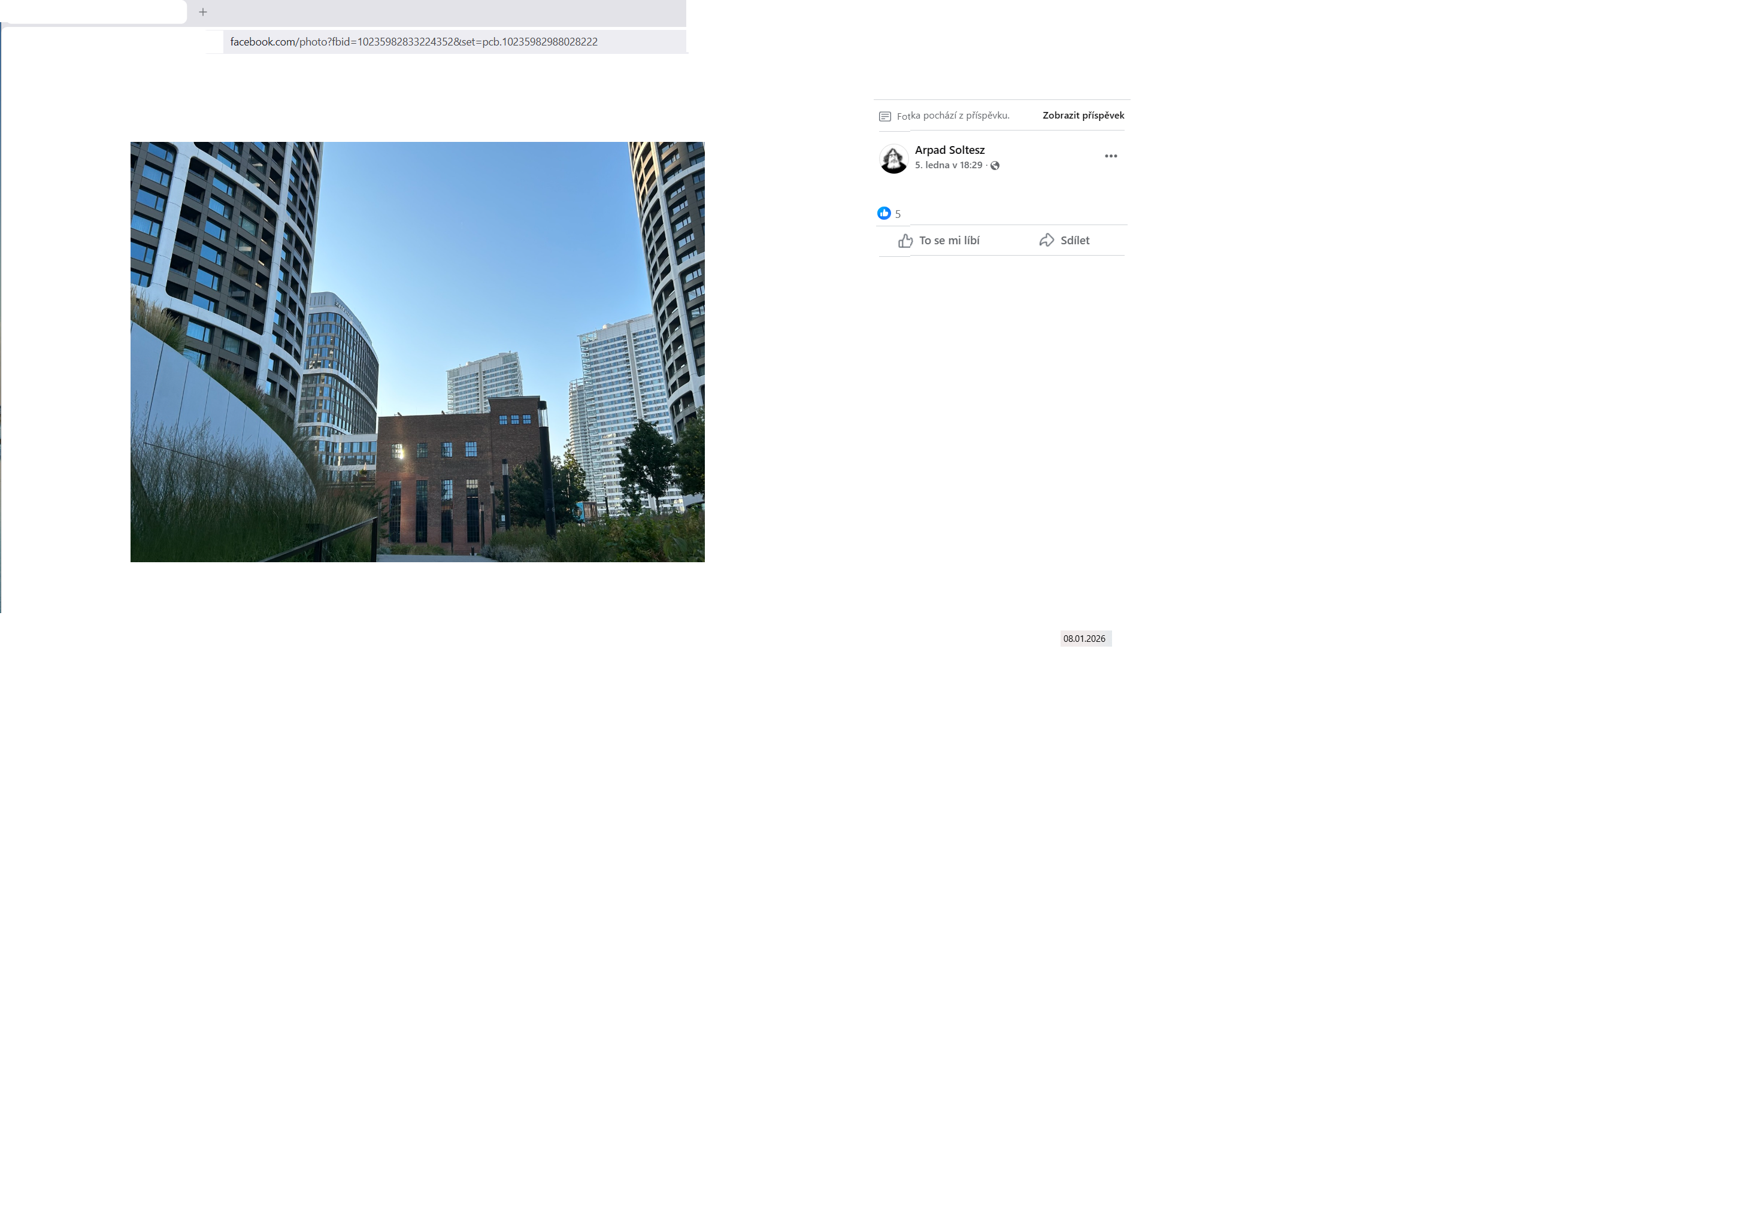Click the 08.01.2026 date label
The image size is (1757, 1225).
tap(1085, 639)
